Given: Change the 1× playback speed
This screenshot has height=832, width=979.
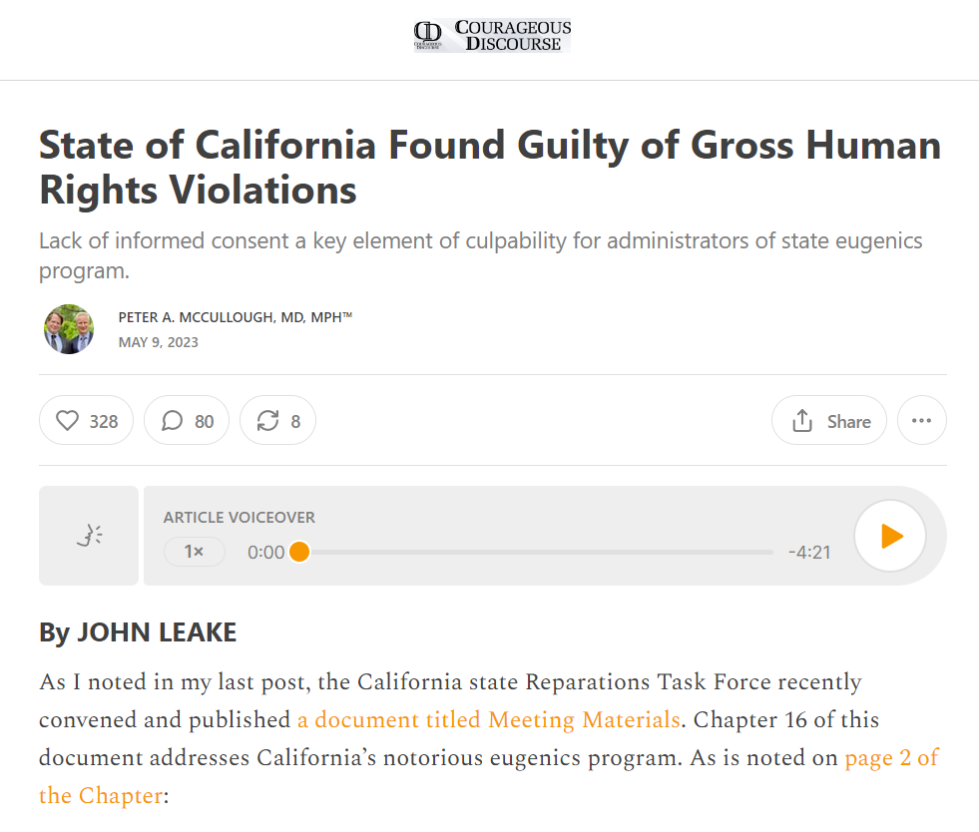Looking at the screenshot, I should pos(194,552).
